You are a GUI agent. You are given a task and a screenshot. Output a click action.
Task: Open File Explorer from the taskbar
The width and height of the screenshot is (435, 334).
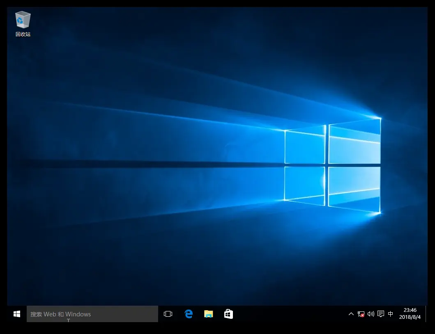coord(208,314)
